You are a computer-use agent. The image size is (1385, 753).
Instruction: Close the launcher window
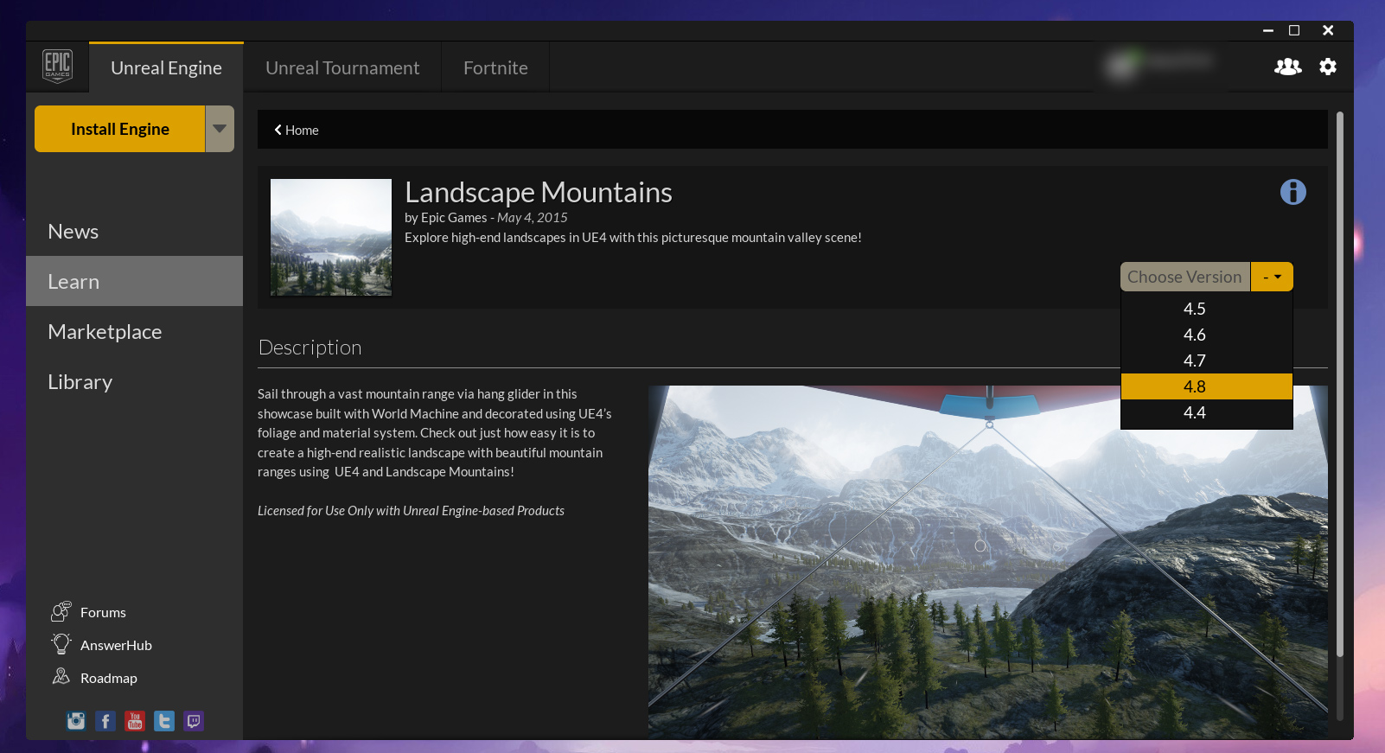pyautogui.click(x=1328, y=30)
